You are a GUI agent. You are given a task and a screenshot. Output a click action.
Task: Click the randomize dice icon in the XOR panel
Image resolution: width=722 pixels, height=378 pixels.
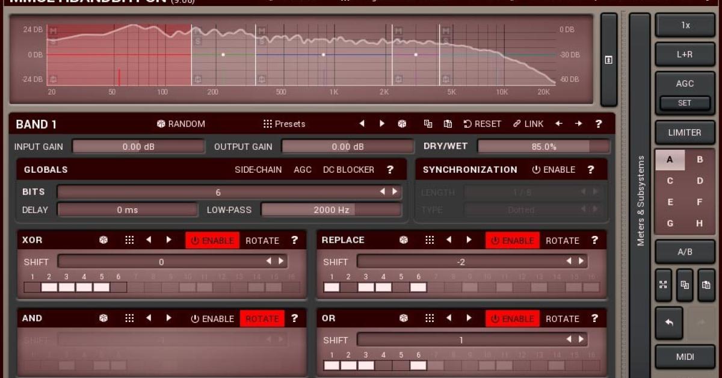[x=103, y=240]
